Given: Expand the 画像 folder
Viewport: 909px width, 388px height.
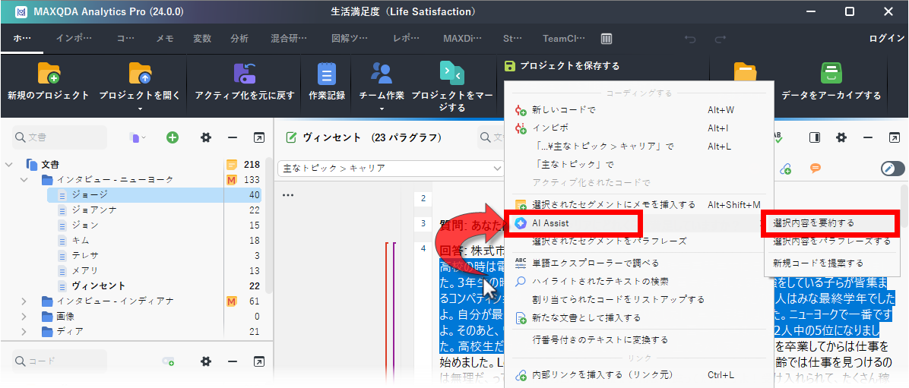Looking at the screenshot, I should 24,316.
